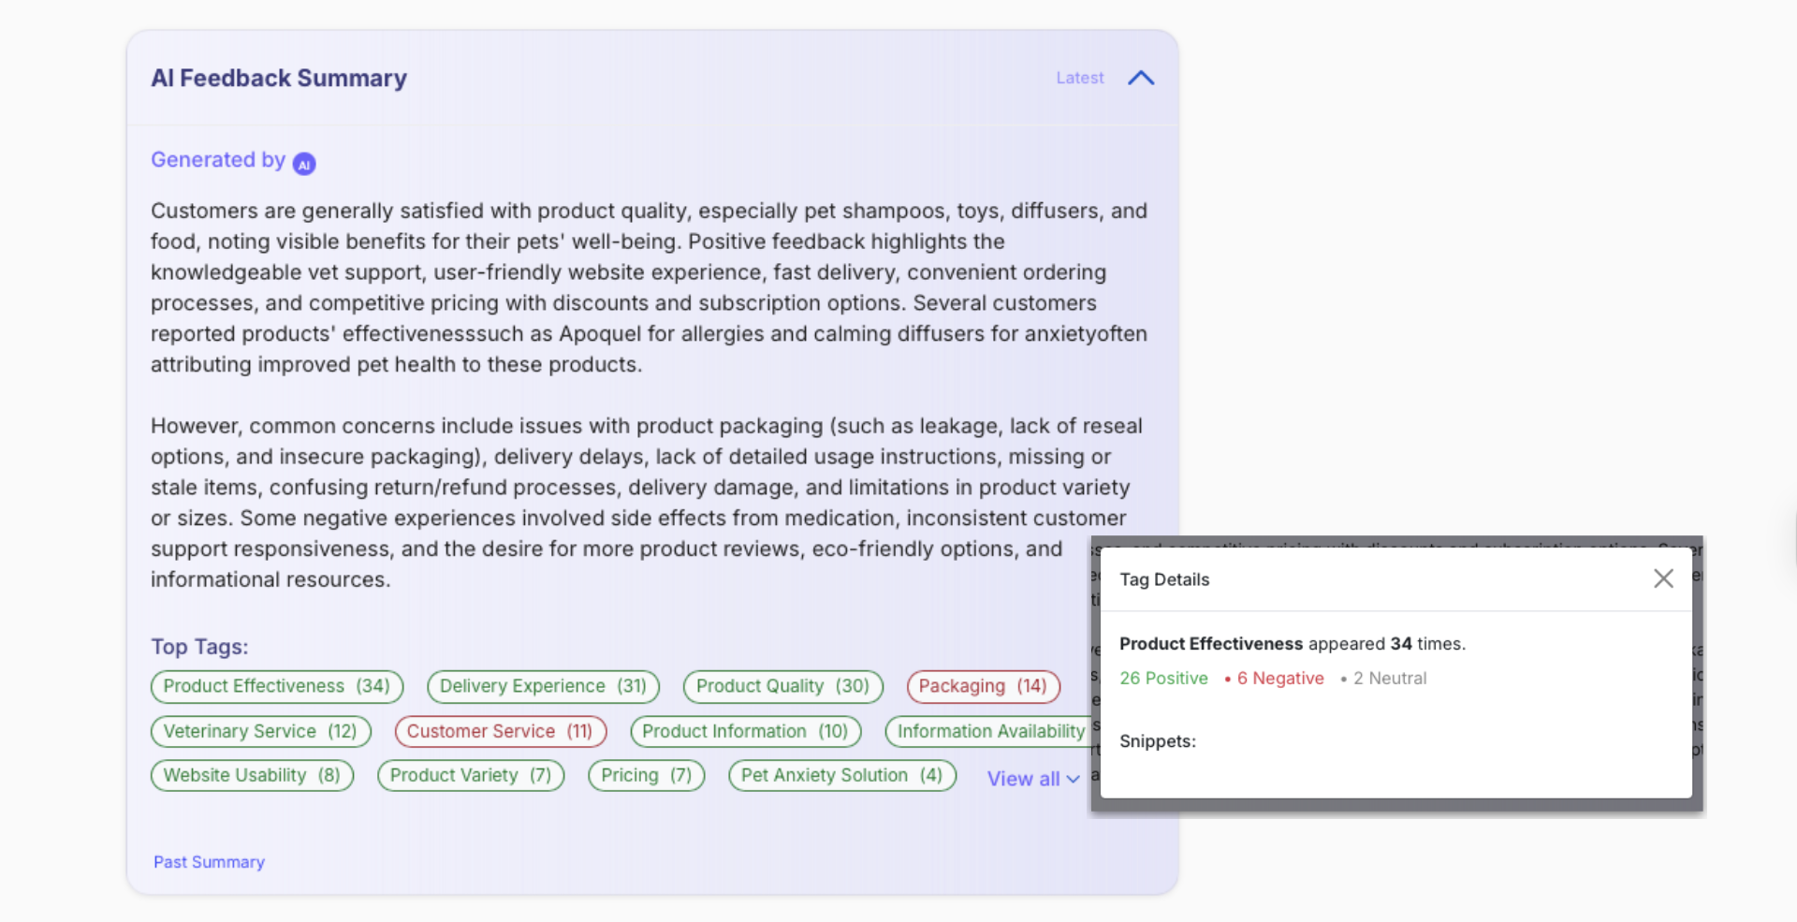This screenshot has width=1797, height=922.
Task: Close the Tag Details popup
Action: pyautogui.click(x=1663, y=578)
